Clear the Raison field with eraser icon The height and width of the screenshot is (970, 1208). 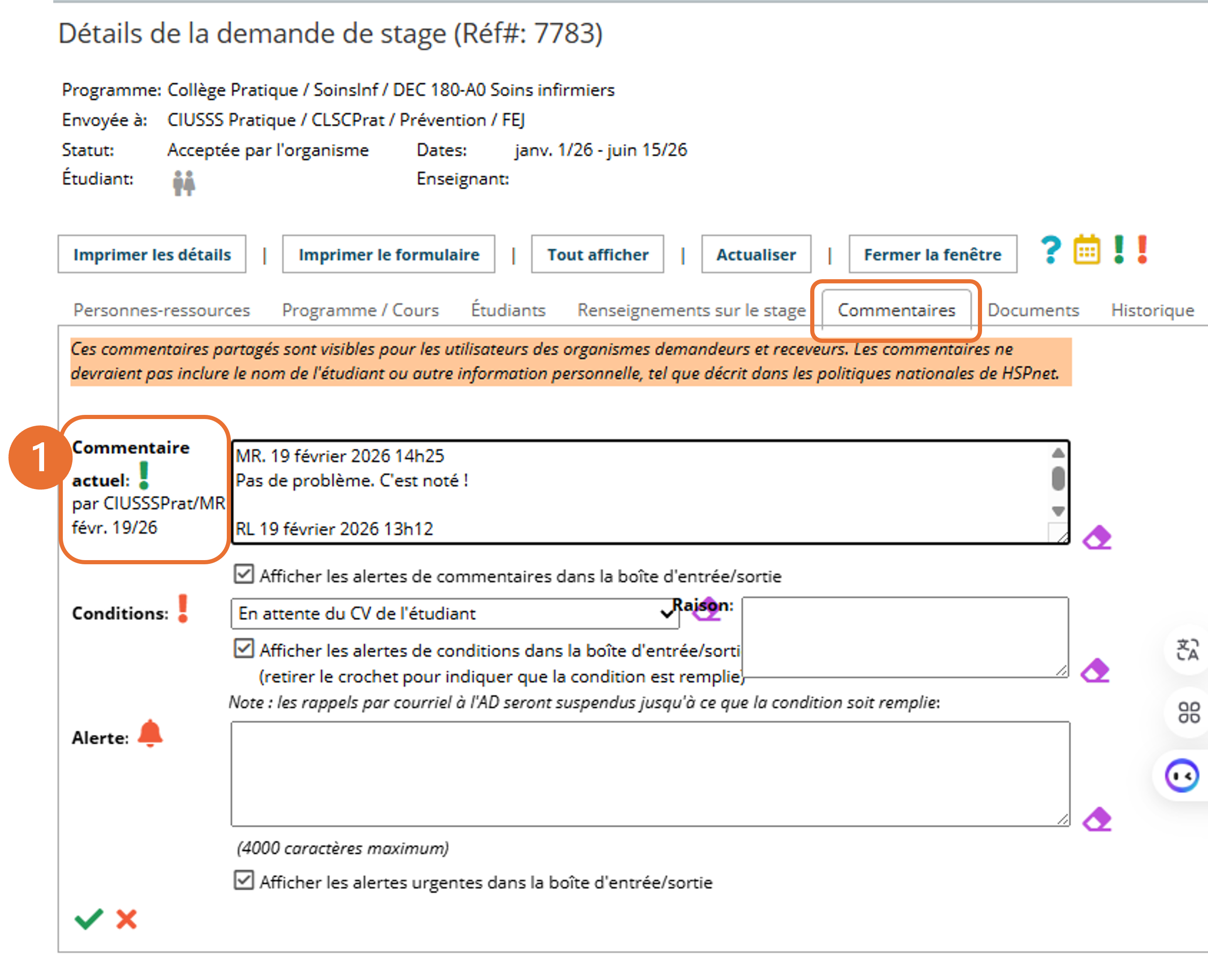coord(1095,671)
